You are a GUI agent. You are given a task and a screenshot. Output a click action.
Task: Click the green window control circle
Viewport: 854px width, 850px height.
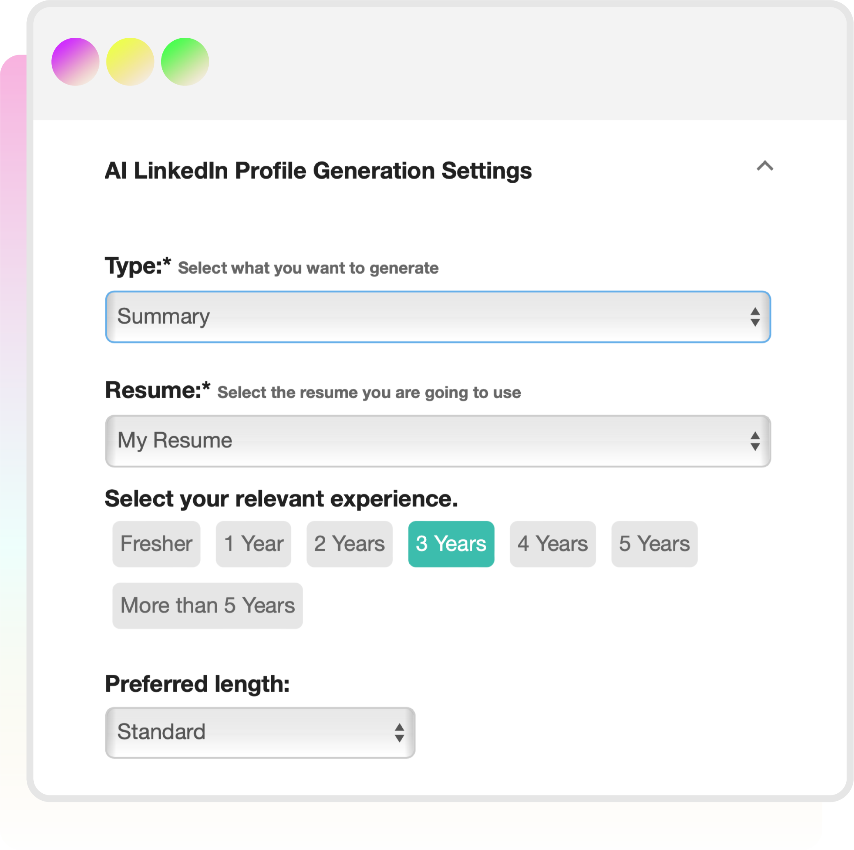(x=185, y=61)
